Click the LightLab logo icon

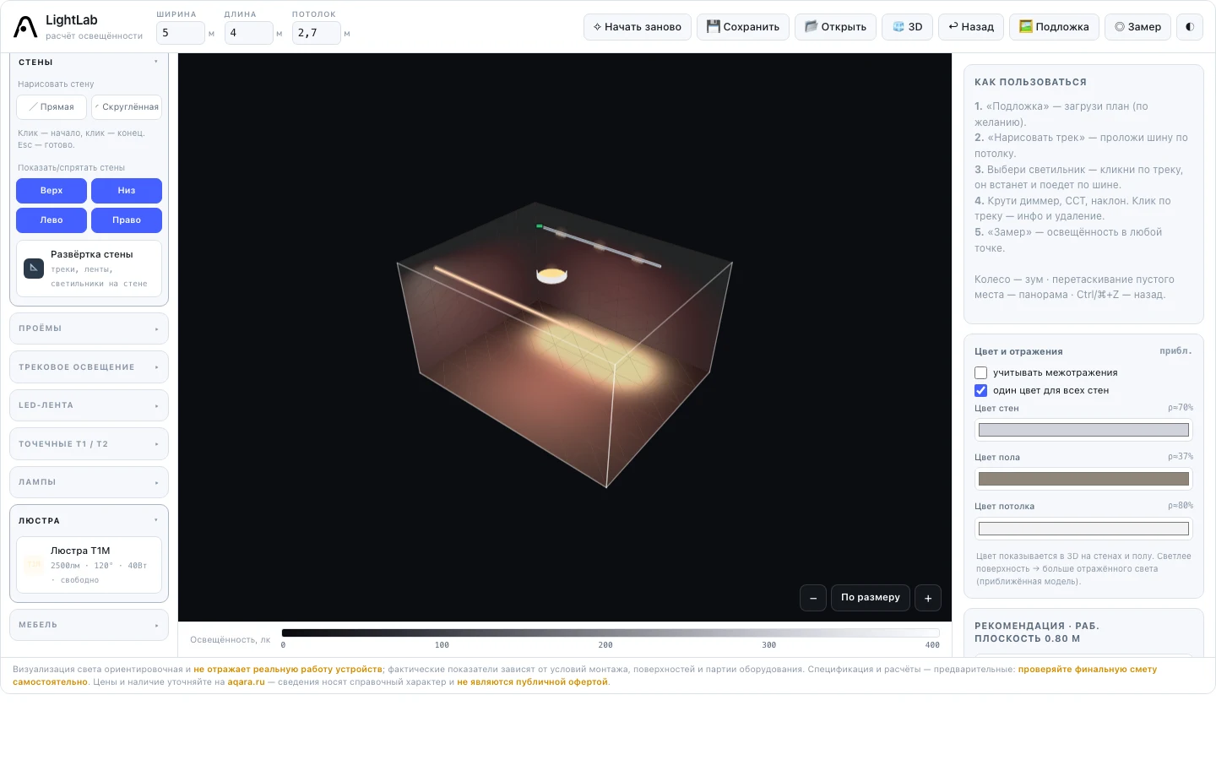point(25,27)
